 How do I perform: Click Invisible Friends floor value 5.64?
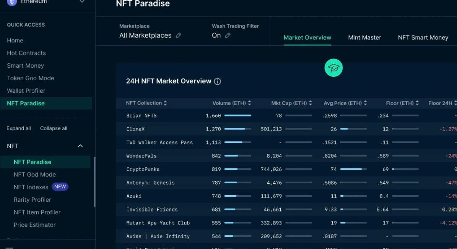point(382,209)
